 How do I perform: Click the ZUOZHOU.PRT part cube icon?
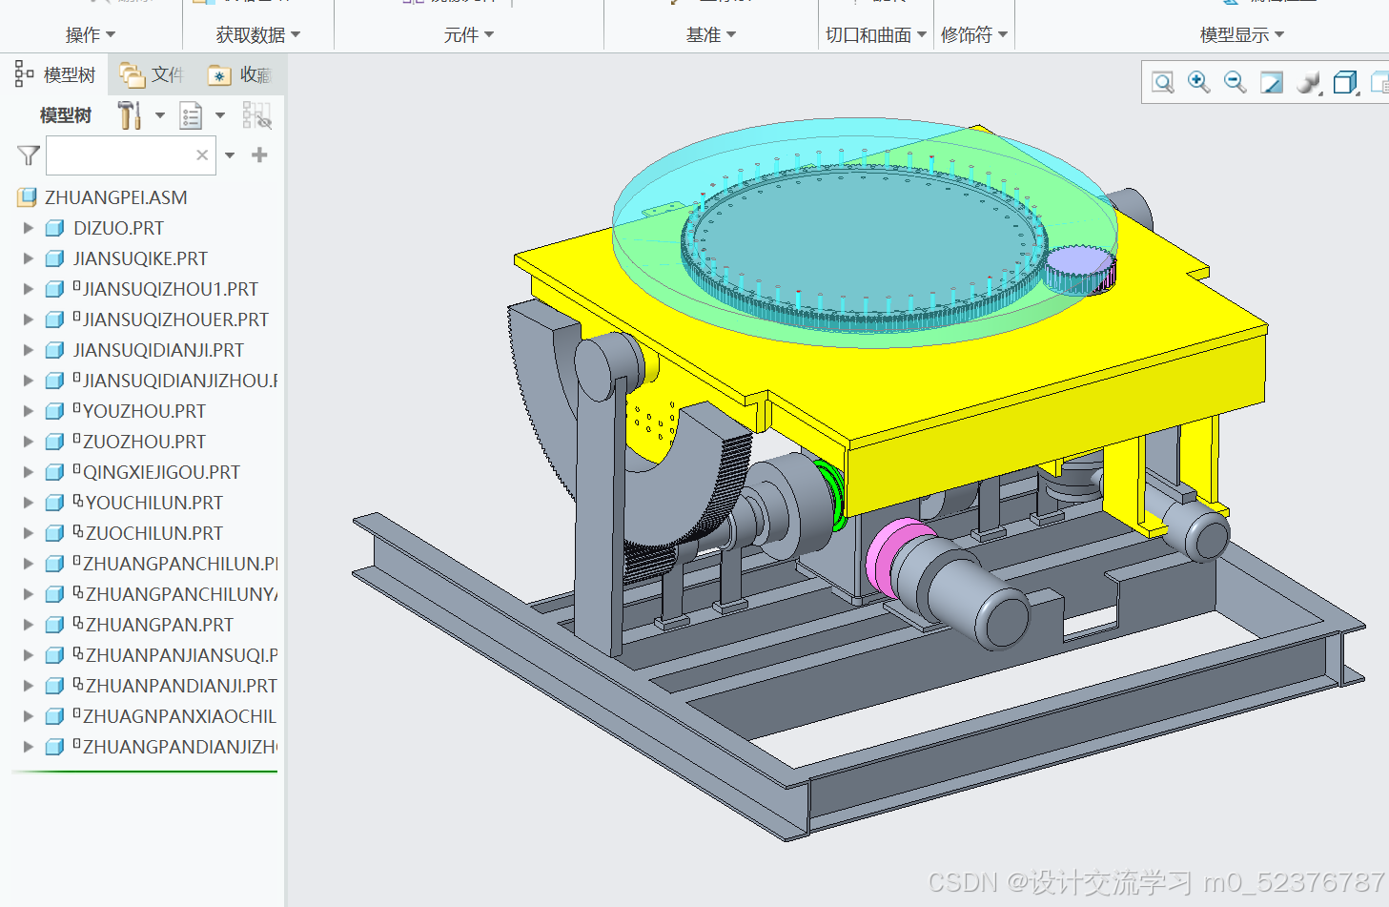click(55, 442)
